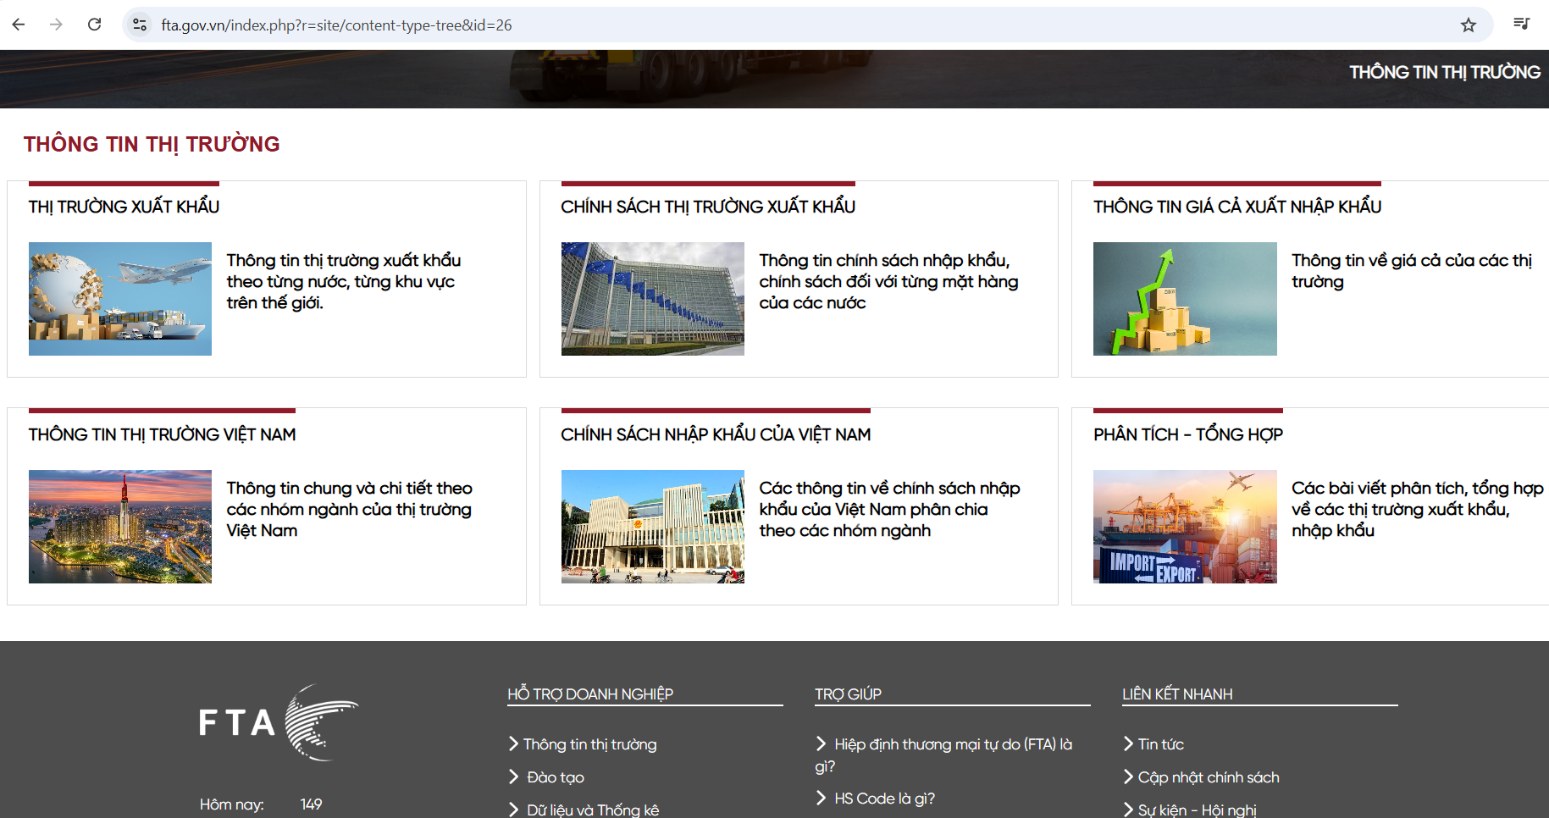This screenshot has height=818, width=1549.
Task: Open THỊ TRƯỜNG XUẤT KHẨU section heading
Action: [x=124, y=207]
